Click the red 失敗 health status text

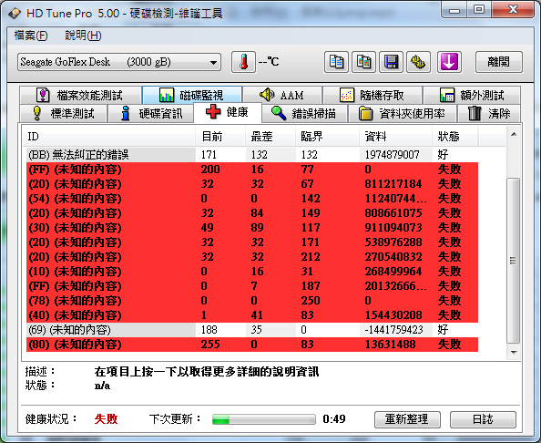coord(107,419)
